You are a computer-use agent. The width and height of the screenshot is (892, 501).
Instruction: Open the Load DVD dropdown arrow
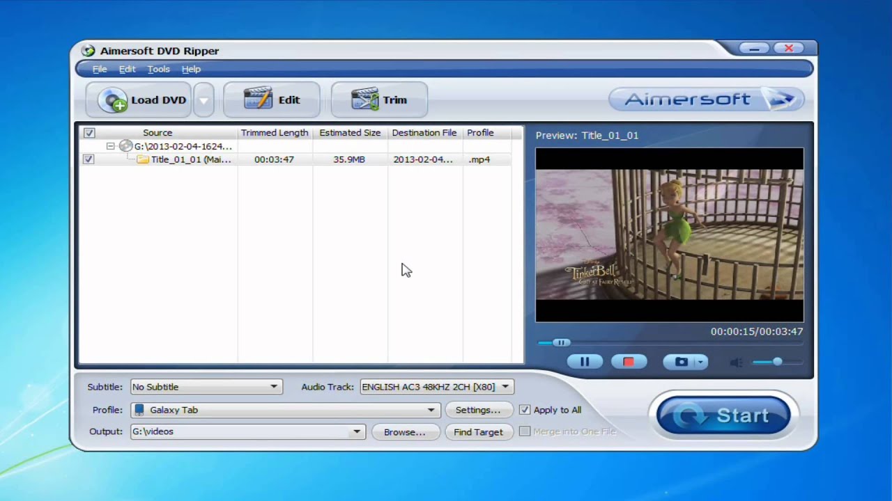(203, 100)
